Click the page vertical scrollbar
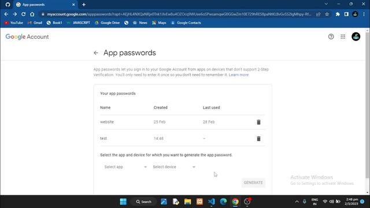The width and height of the screenshot is (370, 208). click(x=367, y=105)
